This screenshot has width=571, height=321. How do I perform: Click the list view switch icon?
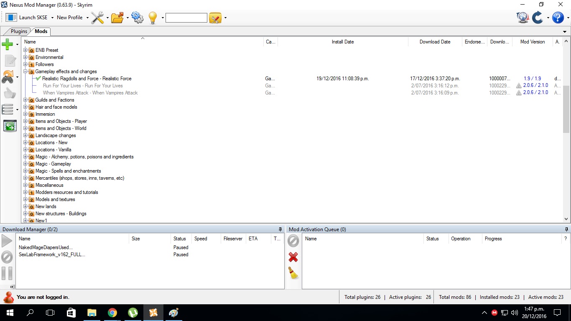8,110
